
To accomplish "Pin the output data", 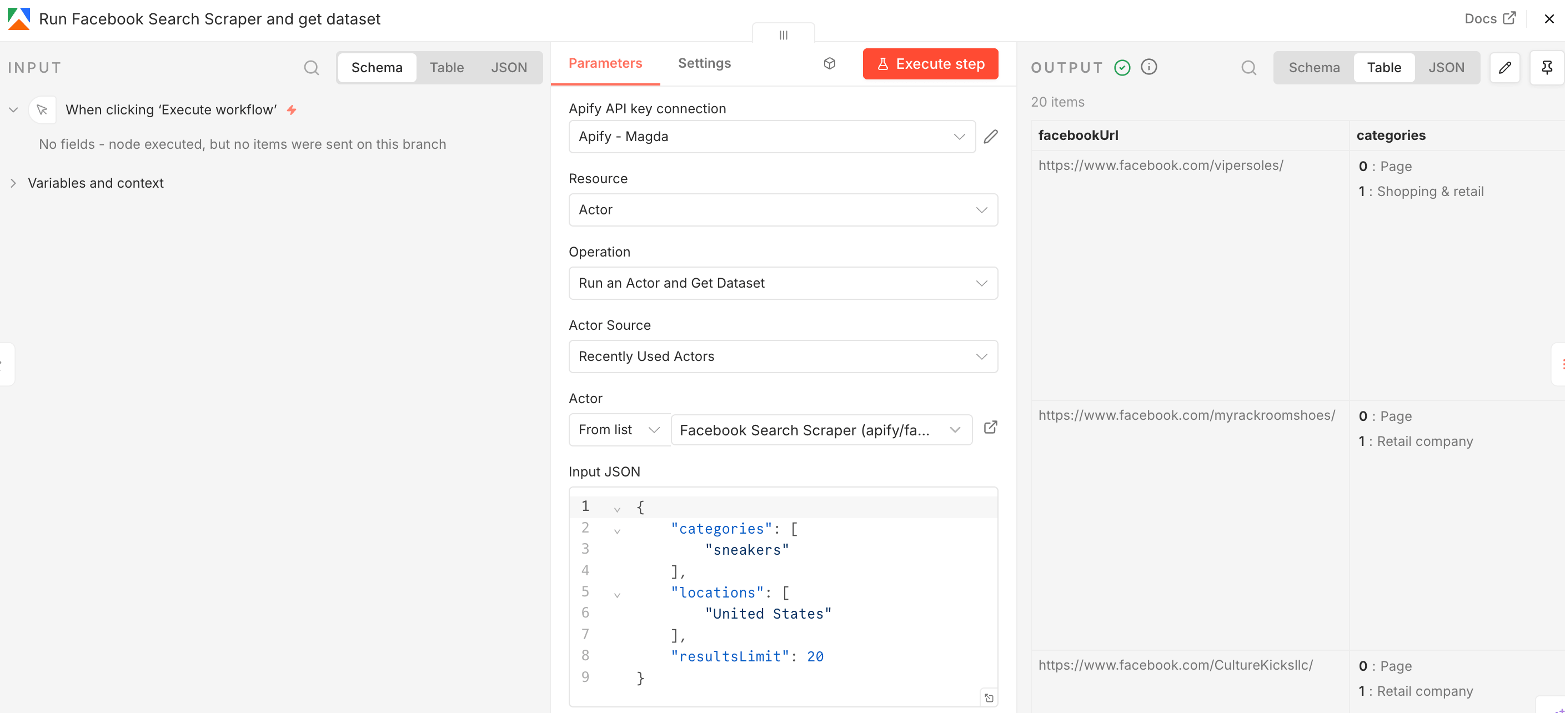I will click(1547, 67).
